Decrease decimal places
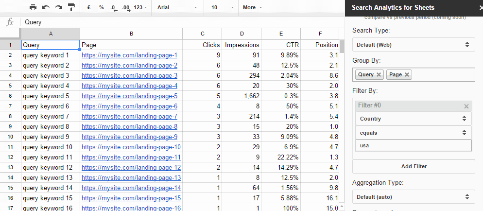 click(x=114, y=8)
